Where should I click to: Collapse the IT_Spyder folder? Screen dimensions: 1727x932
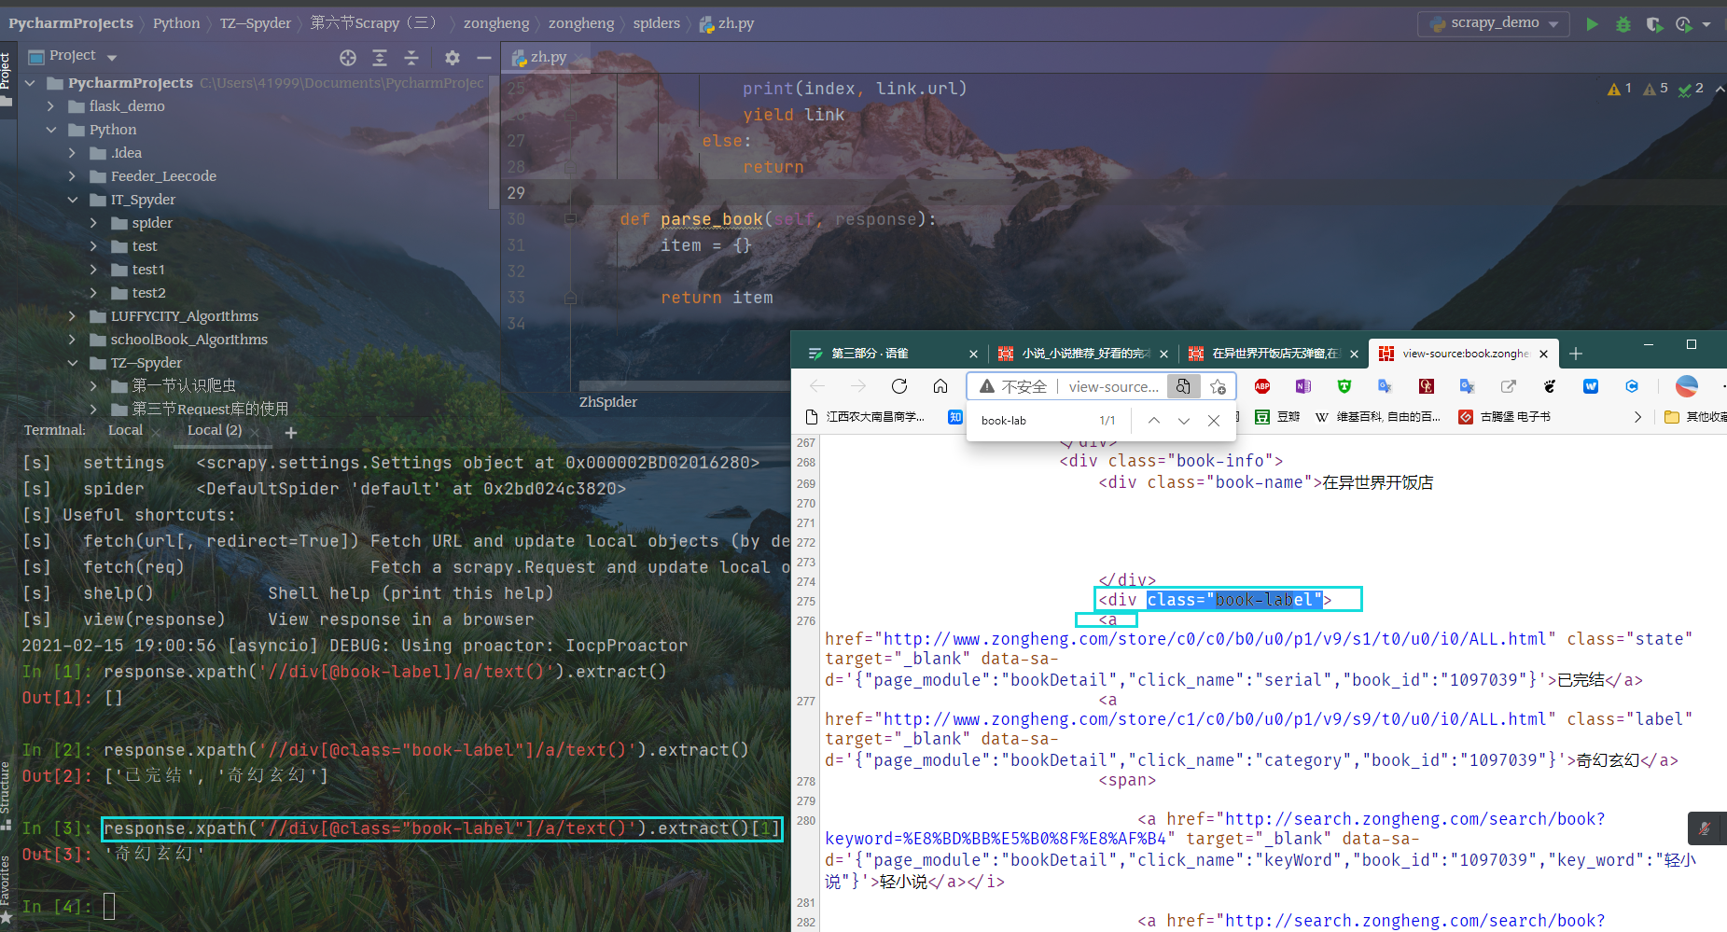point(73,200)
